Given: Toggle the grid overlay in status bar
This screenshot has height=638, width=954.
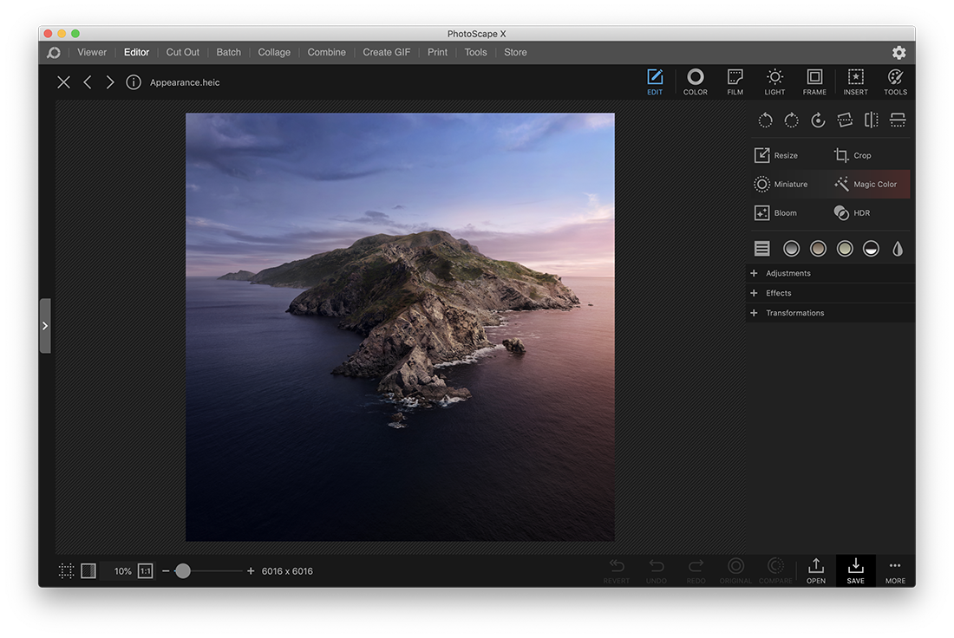Looking at the screenshot, I should [x=66, y=570].
